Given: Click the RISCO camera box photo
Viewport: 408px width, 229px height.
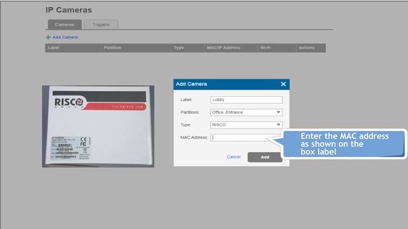Looking at the screenshot, I should [x=98, y=127].
